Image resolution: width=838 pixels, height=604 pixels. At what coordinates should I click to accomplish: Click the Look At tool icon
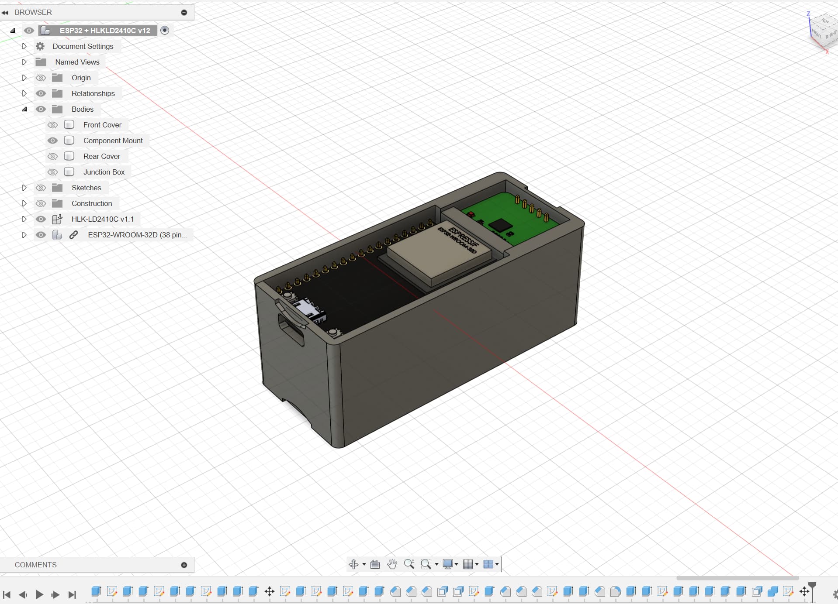click(375, 564)
